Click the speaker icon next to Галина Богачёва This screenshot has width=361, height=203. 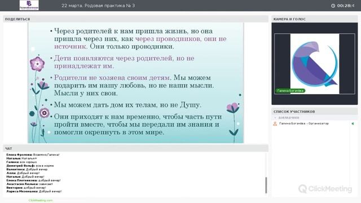pos(353,123)
